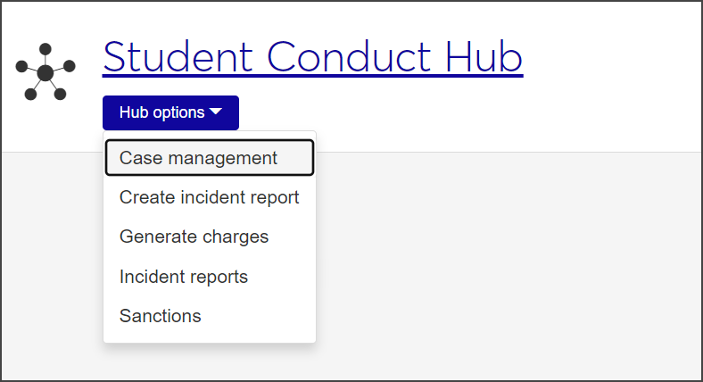Click the central dot of the hub logo

(45, 71)
